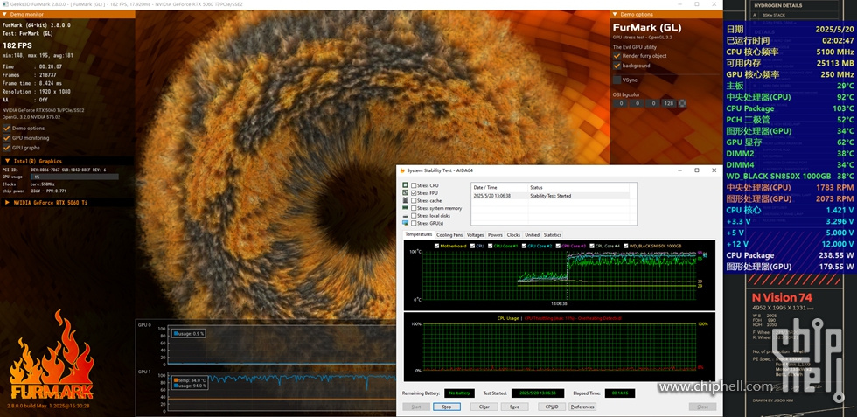Enable the Stress cache checkbox

(x=414, y=200)
